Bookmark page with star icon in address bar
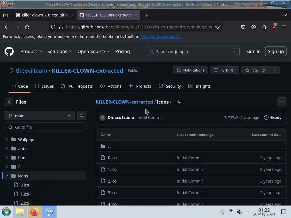Screen dimensions: 291x218 pos(217,27)
